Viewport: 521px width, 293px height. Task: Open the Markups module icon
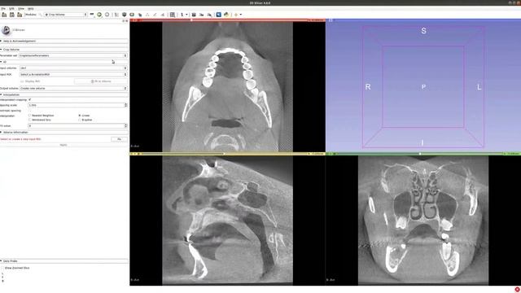click(155, 15)
